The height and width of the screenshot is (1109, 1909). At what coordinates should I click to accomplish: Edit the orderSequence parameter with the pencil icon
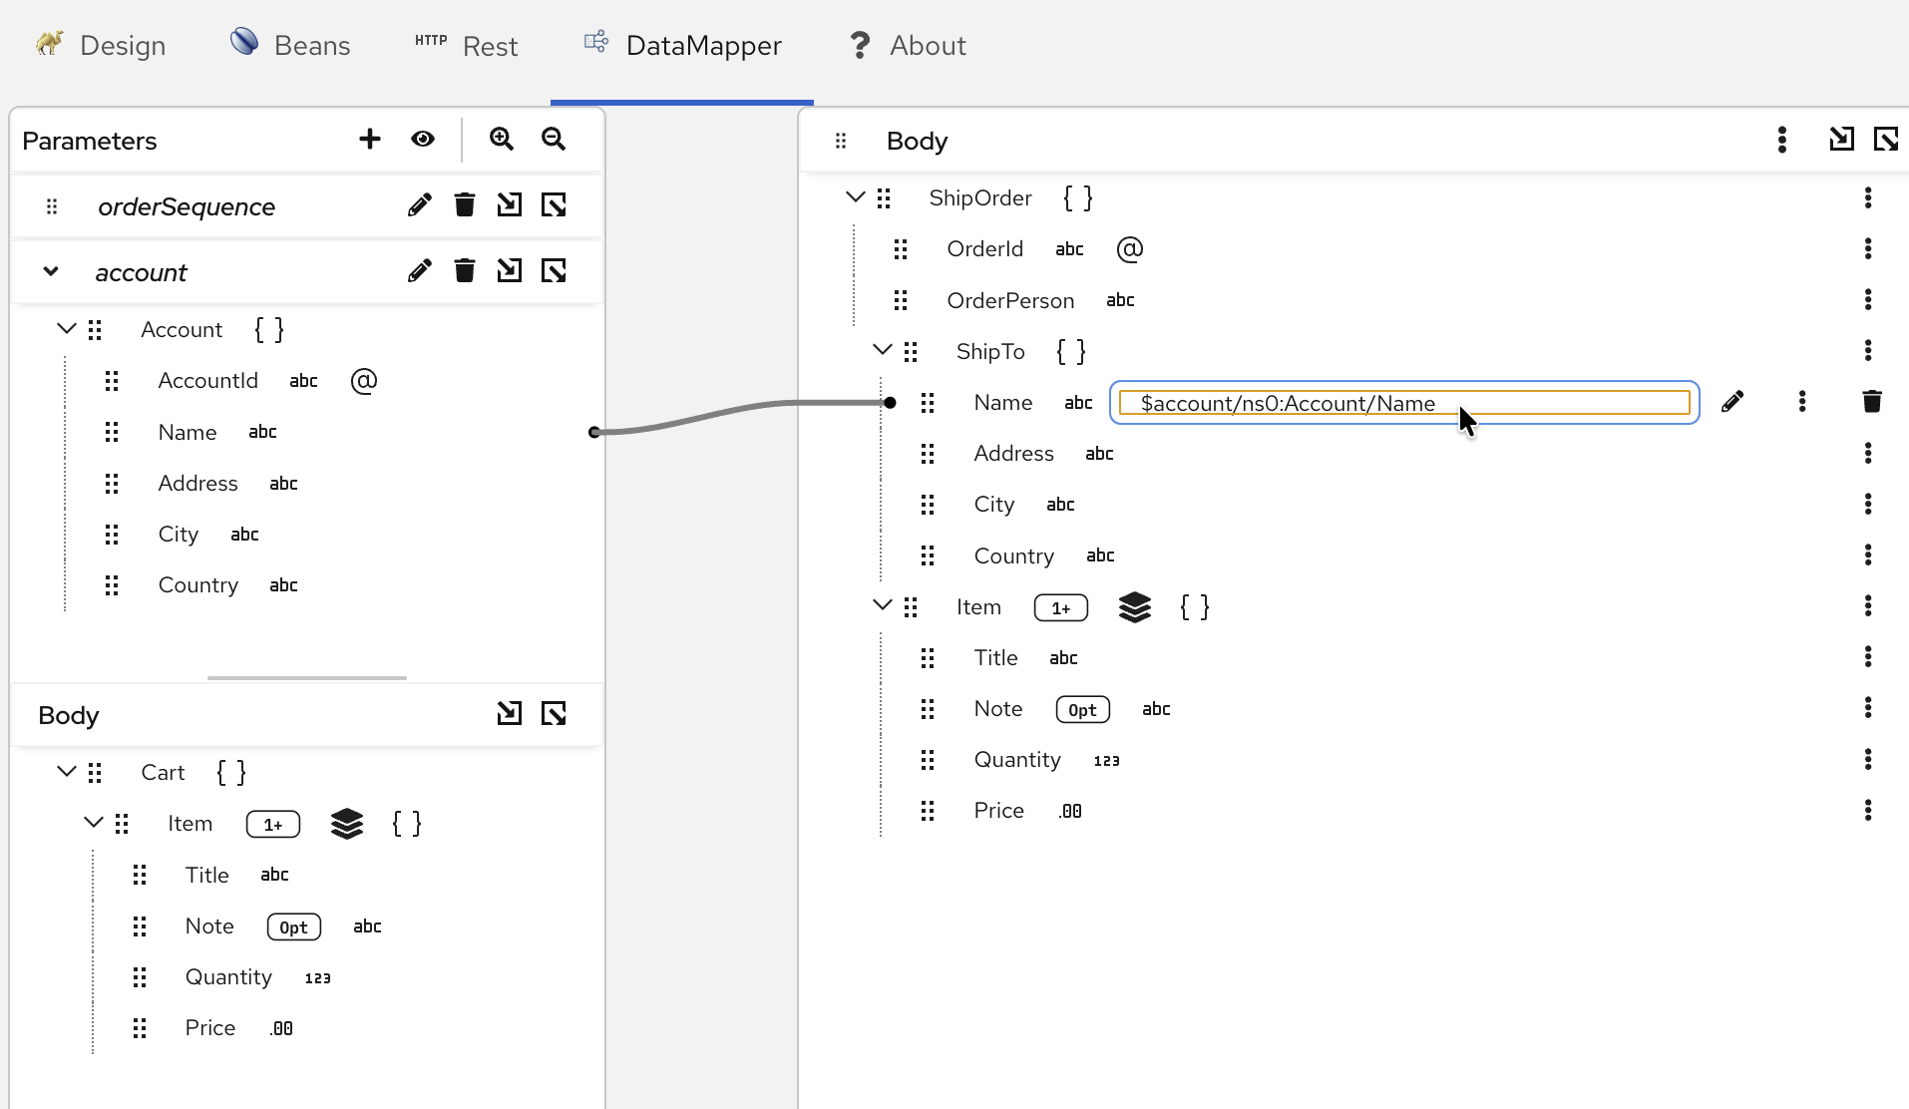coord(419,204)
